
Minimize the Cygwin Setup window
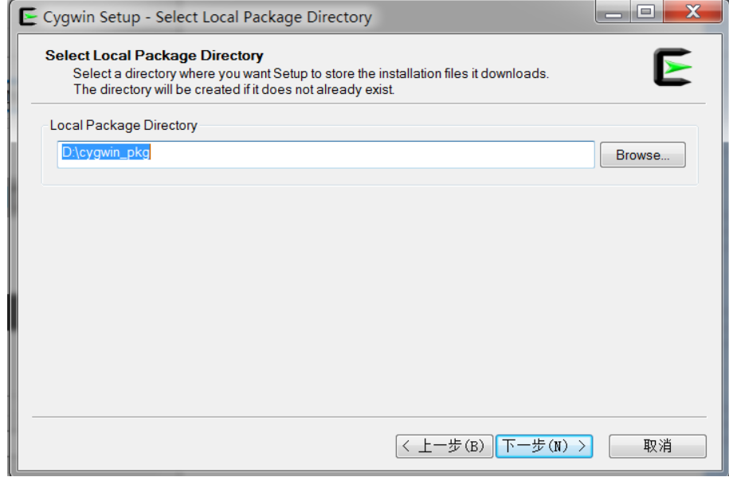click(x=613, y=11)
